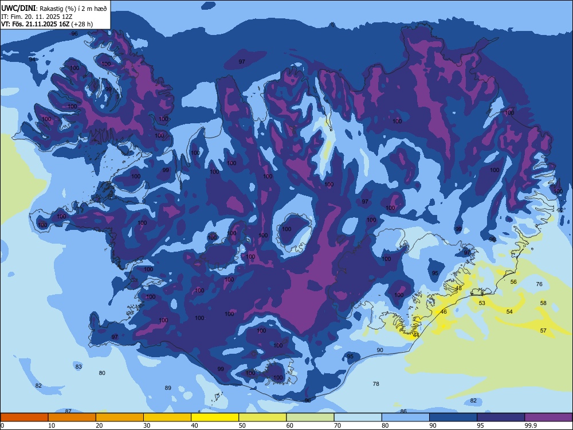Select the 48 humidity value on the map
The height and width of the screenshot is (430, 573).
[458, 288]
